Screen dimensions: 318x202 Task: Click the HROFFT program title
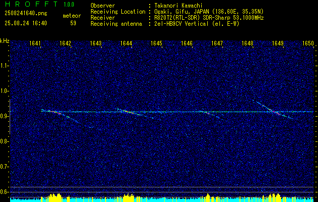tap(31, 4)
